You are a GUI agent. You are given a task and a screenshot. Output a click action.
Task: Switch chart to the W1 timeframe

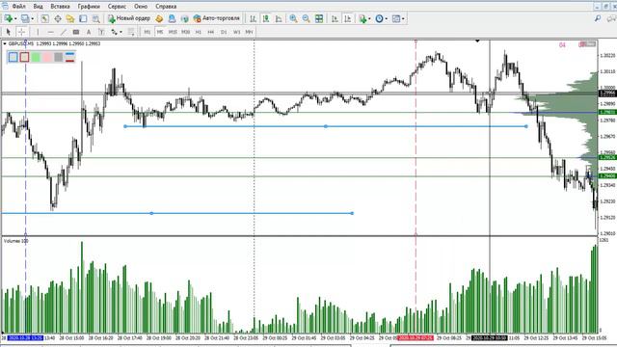[x=236, y=32]
